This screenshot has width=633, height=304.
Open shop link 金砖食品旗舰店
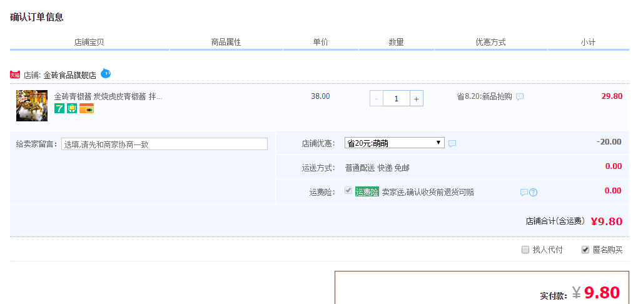tap(70, 75)
